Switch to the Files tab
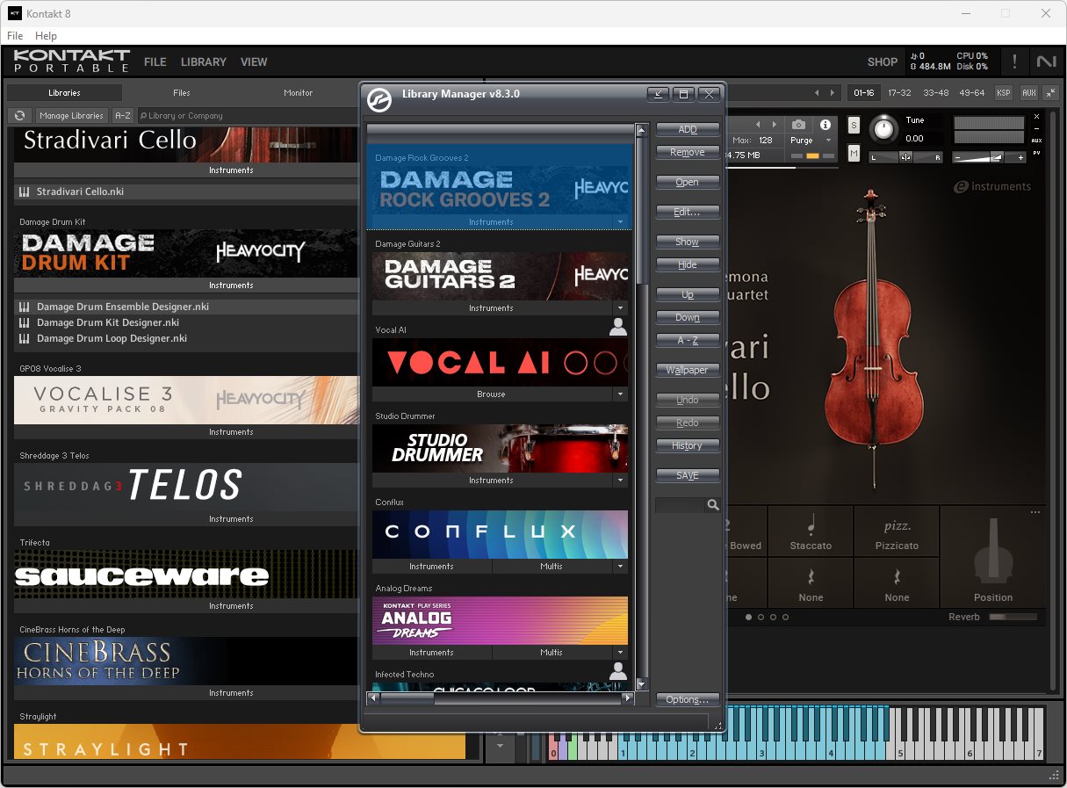 point(181,92)
